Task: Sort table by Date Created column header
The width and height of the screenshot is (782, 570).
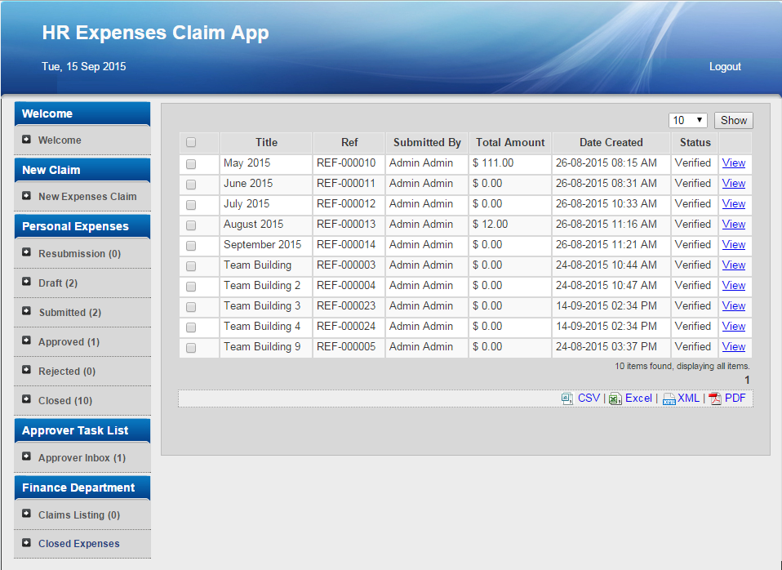Action: pyautogui.click(x=611, y=142)
